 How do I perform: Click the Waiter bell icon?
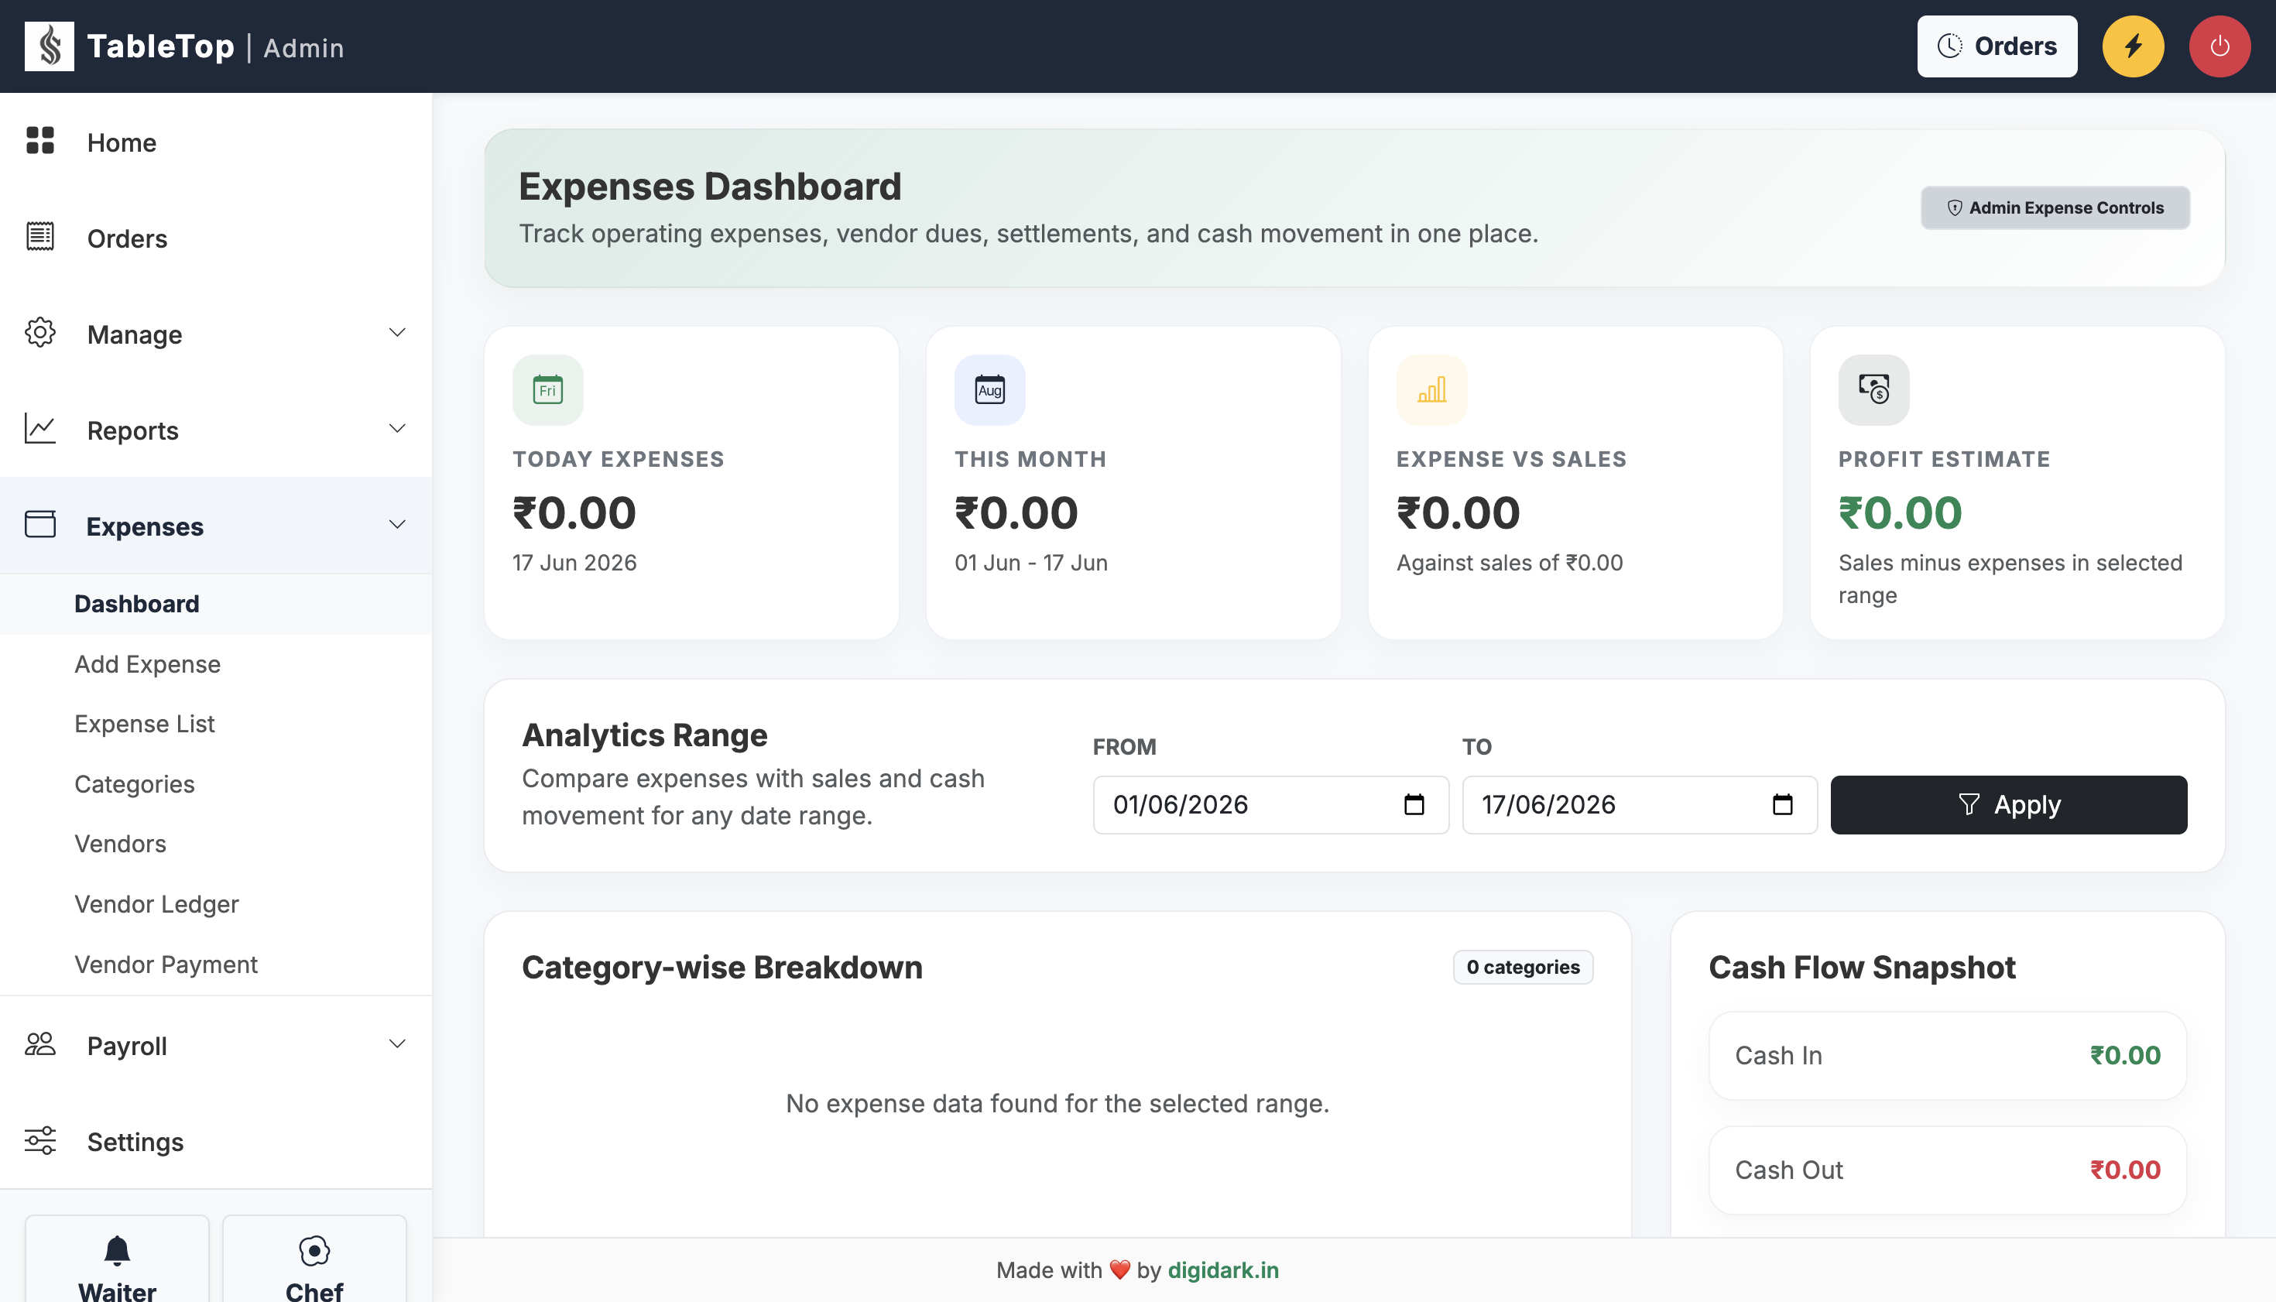117,1250
